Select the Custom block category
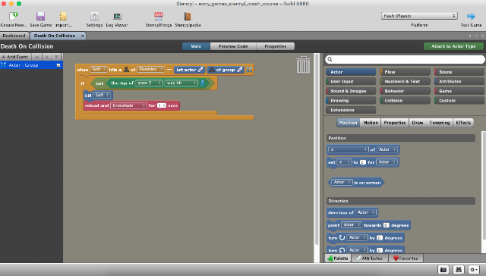Screen dimensions: 486x276 coord(459,101)
